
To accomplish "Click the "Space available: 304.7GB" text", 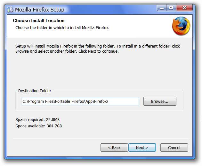I will tap(39, 126).
